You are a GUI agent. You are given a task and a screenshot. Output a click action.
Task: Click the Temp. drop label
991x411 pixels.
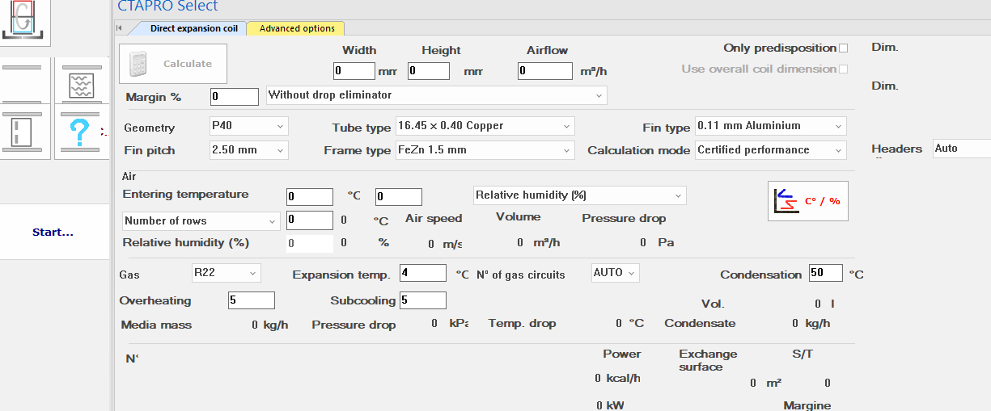[x=522, y=323]
